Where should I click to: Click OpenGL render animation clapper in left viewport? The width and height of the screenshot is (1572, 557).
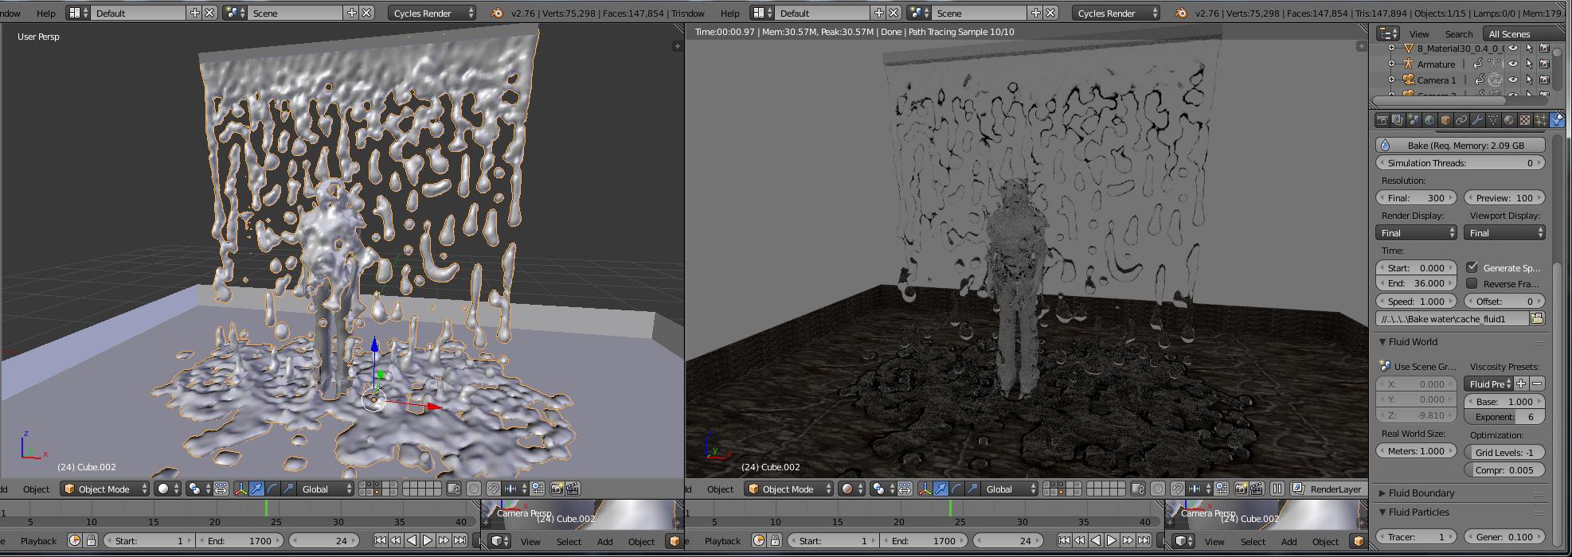[x=573, y=489]
